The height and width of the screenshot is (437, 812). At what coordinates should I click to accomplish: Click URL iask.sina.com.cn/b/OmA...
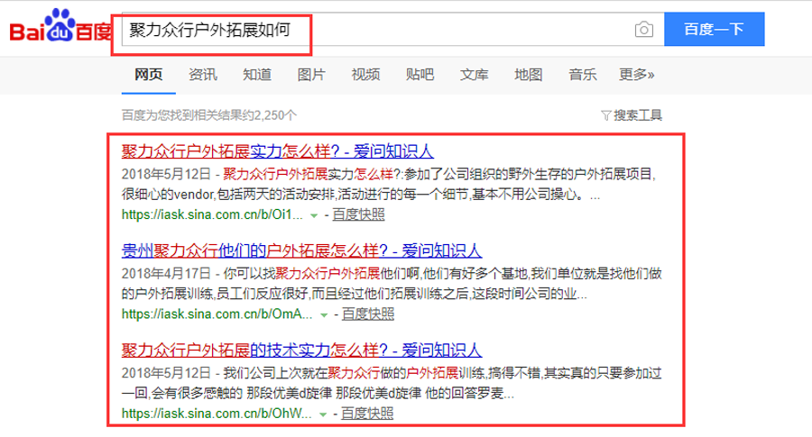tap(217, 314)
